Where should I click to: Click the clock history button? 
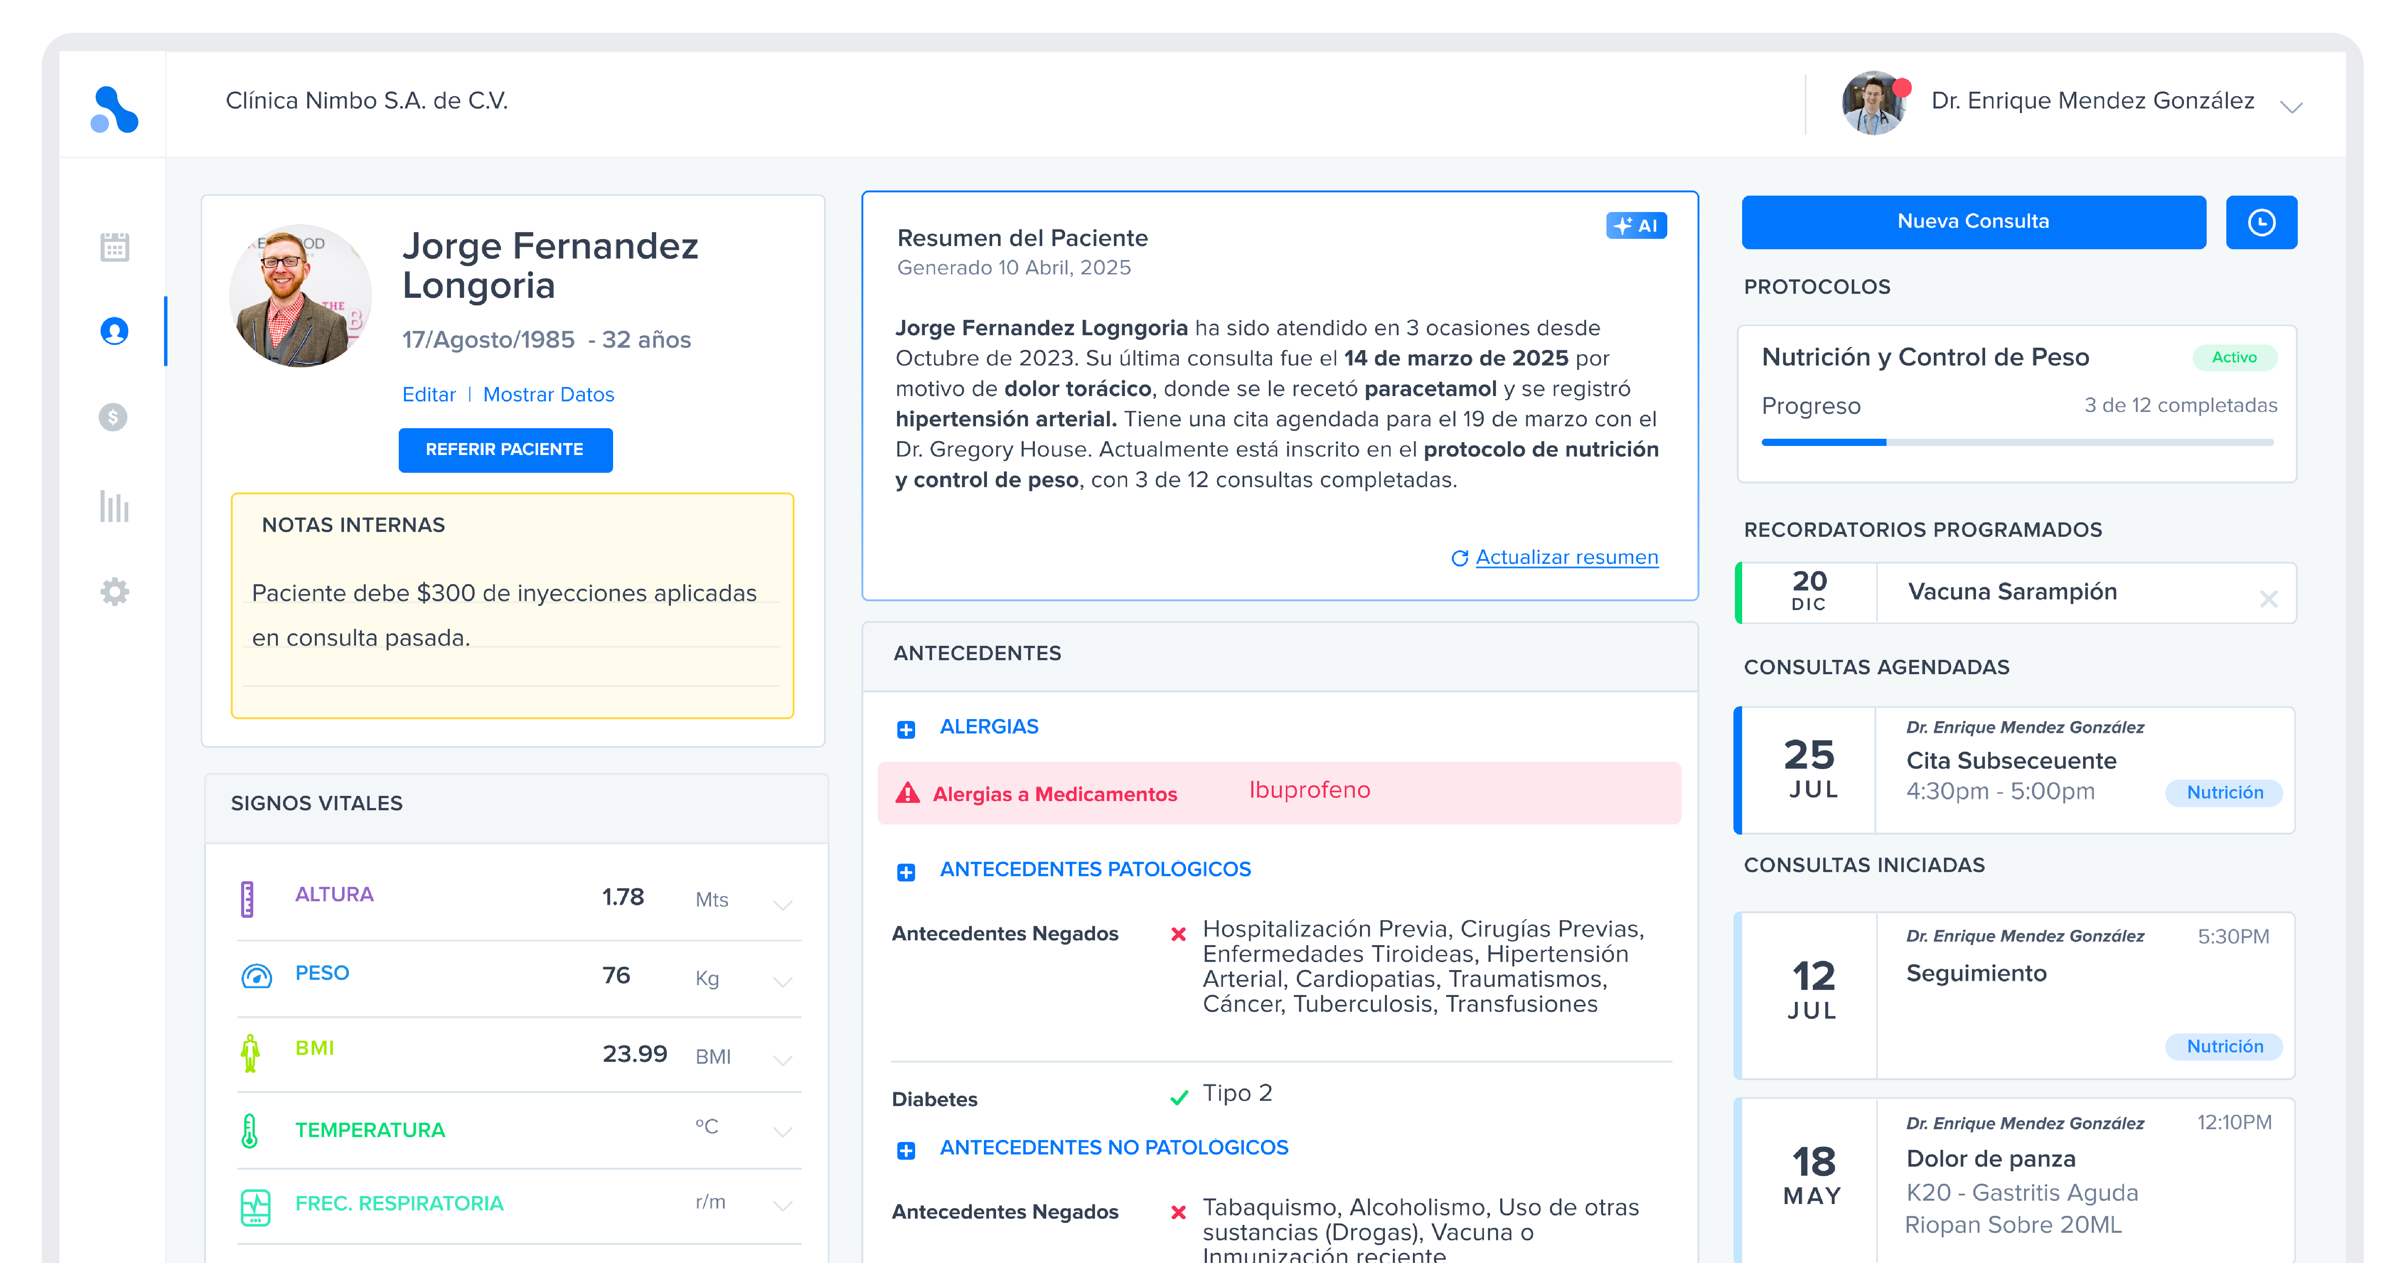(2260, 222)
